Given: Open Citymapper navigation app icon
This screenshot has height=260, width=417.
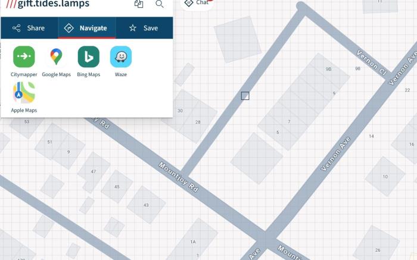Looking at the screenshot, I should [x=24, y=57].
